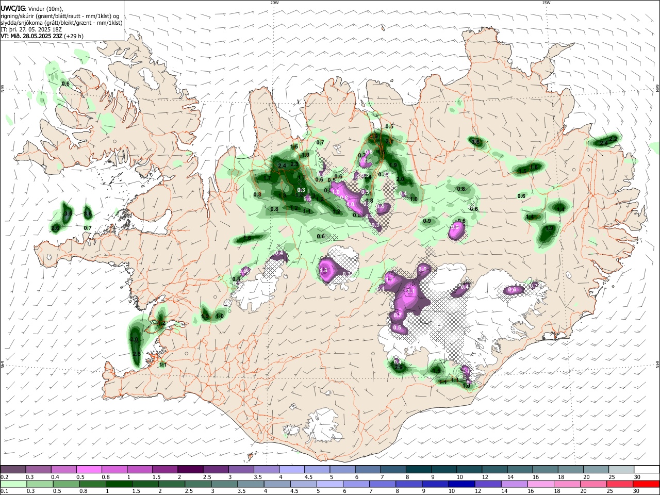The height and width of the screenshot is (495, 660).
Task: Select the dark teal 8–9 snow legend swatch
Action: point(418,469)
